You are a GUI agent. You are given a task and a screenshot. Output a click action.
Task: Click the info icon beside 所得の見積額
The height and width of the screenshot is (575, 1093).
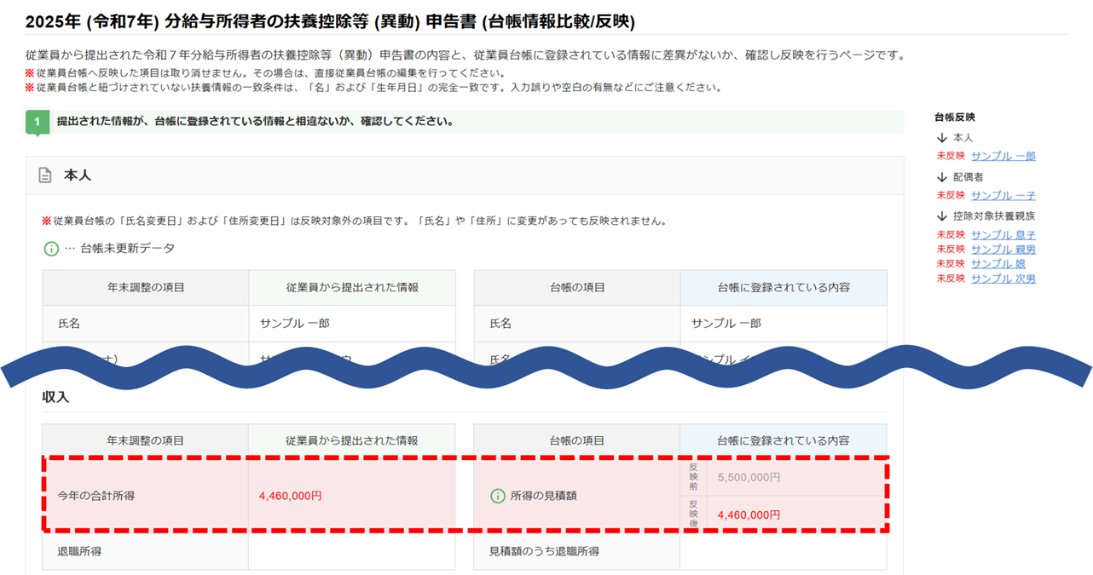coord(498,496)
